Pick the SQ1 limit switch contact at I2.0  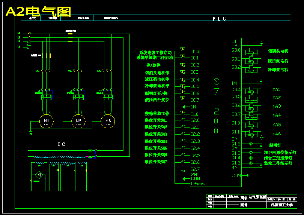click(x=182, y=120)
